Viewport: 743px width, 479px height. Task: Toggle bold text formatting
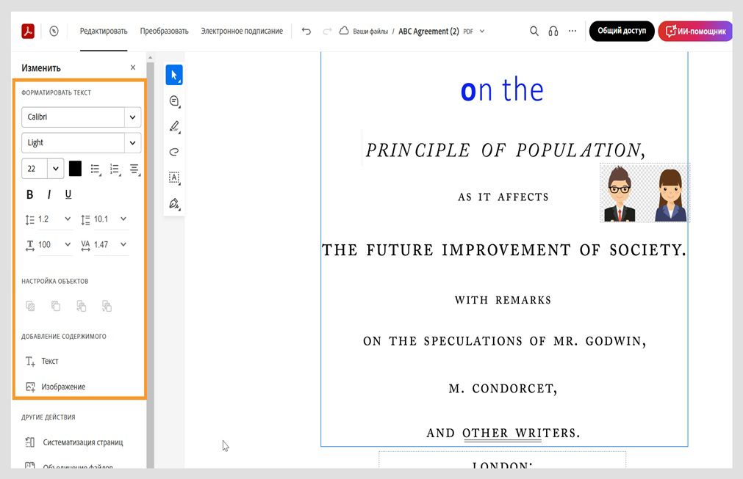coord(29,194)
